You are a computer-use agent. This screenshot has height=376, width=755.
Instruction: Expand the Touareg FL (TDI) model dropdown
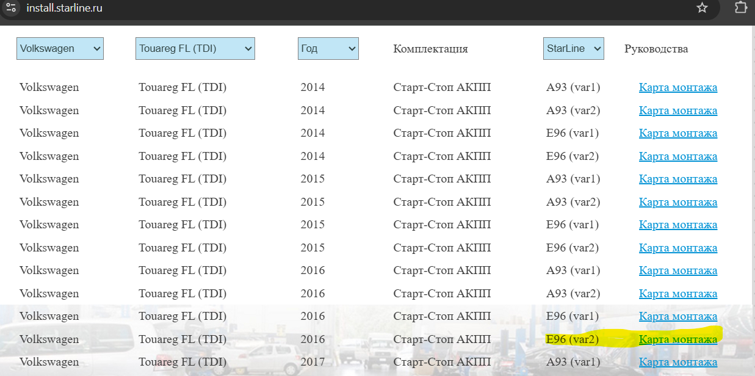(195, 48)
